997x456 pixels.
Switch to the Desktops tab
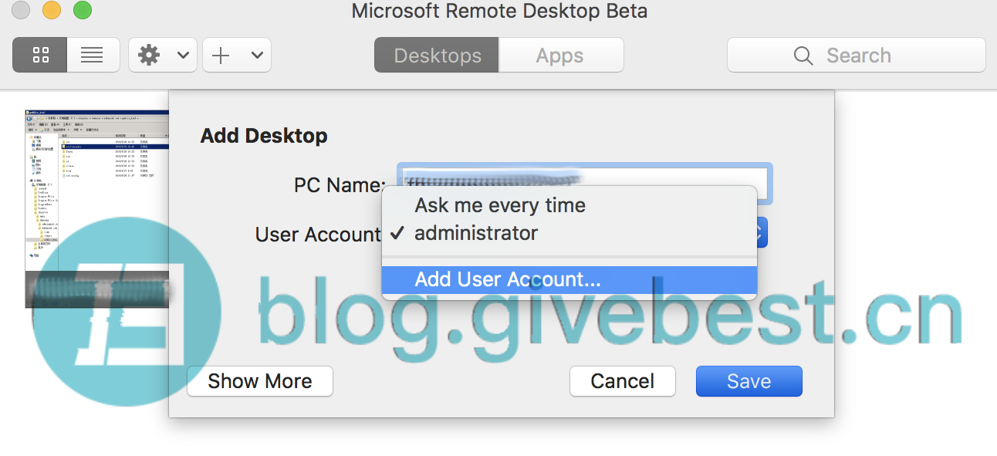(437, 56)
